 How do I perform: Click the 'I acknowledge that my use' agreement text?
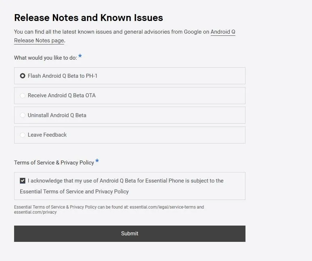tap(121, 186)
